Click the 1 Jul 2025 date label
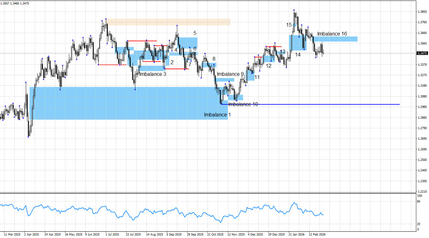This screenshot has height=238, width=429. (x=112, y=235)
